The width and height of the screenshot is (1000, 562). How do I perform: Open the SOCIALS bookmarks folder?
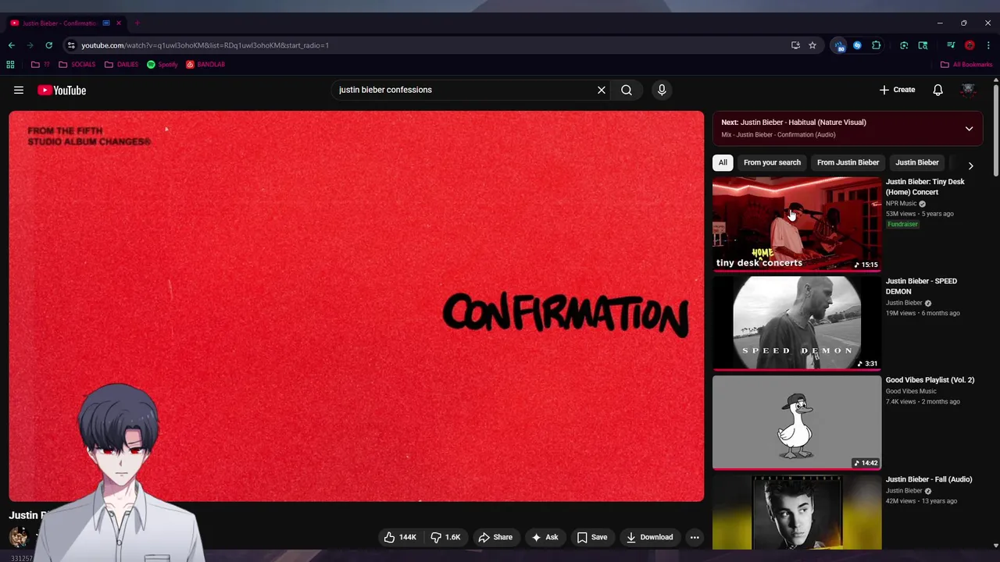point(77,65)
